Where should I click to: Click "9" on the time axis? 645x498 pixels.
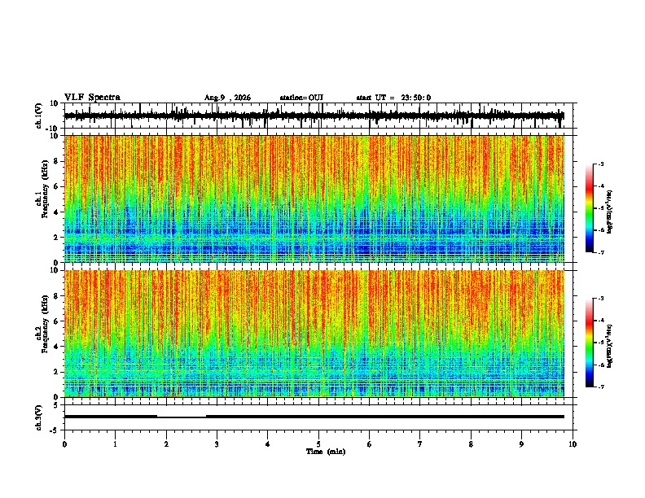click(521, 444)
